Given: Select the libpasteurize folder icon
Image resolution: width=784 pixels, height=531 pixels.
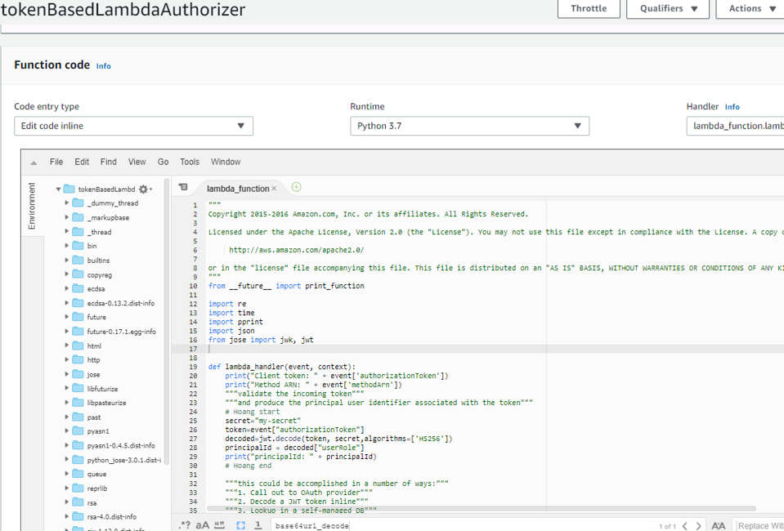Looking at the screenshot, I should pyautogui.click(x=78, y=403).
